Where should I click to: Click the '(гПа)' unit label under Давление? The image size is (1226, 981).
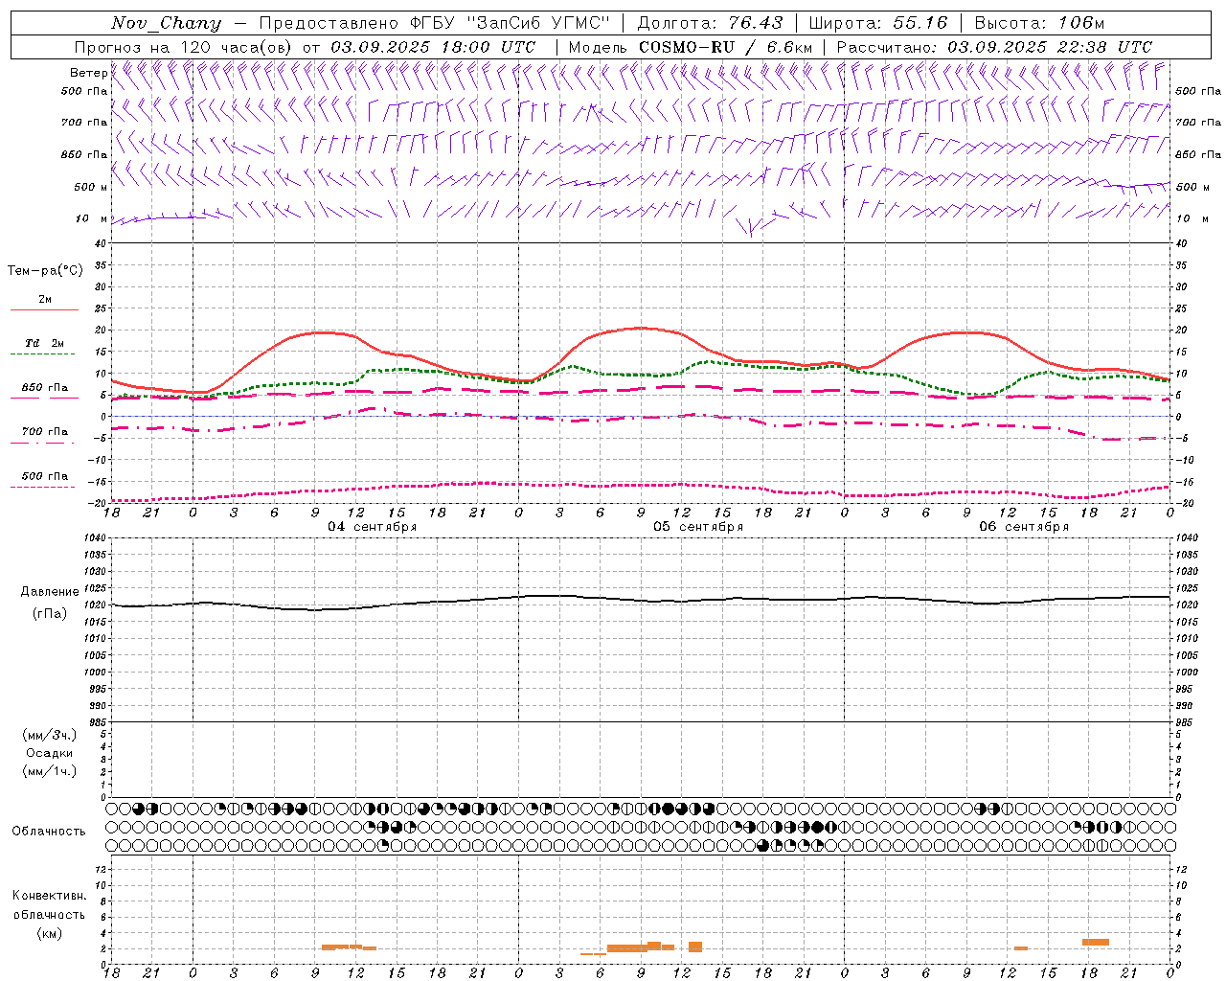coord(49,614)
